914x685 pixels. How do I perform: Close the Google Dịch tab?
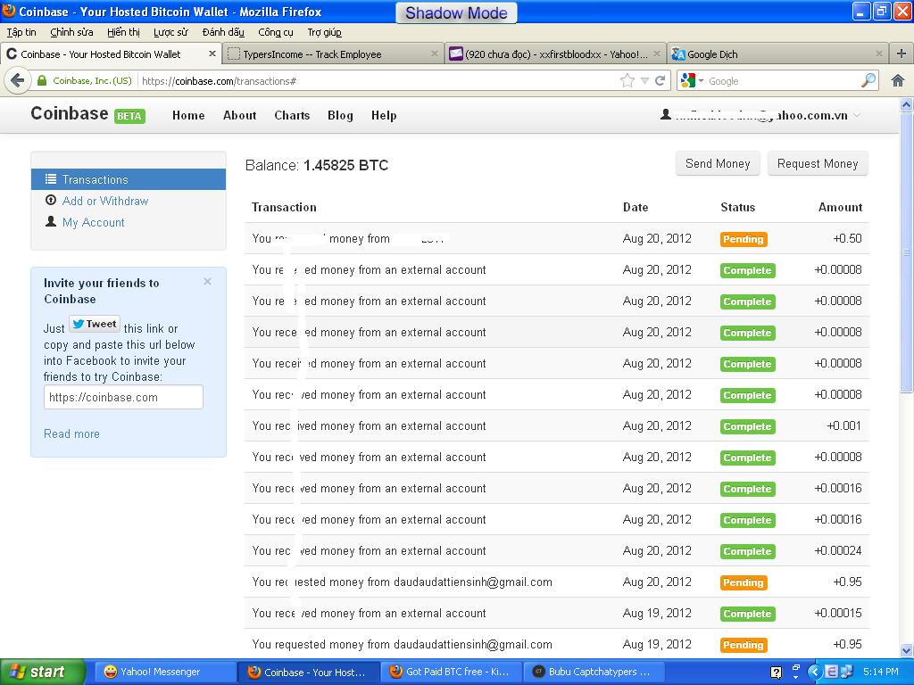879,54
